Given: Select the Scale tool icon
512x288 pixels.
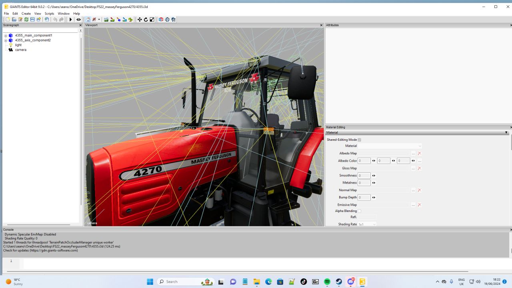Looking at the screenshot, I should pyautogui.click(x=152, y=20).
